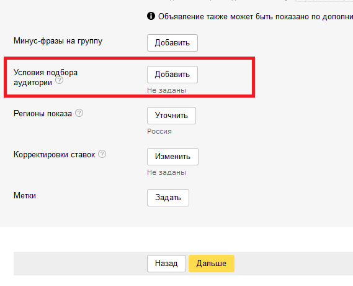Click the black info icon beside the ad notice

point(151,16)
